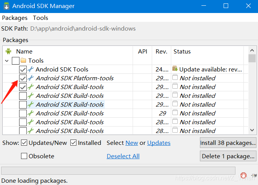Uncheck the Android SDK Tools checkbox
This screenshot has height=185, width=258.
[23, 70]
